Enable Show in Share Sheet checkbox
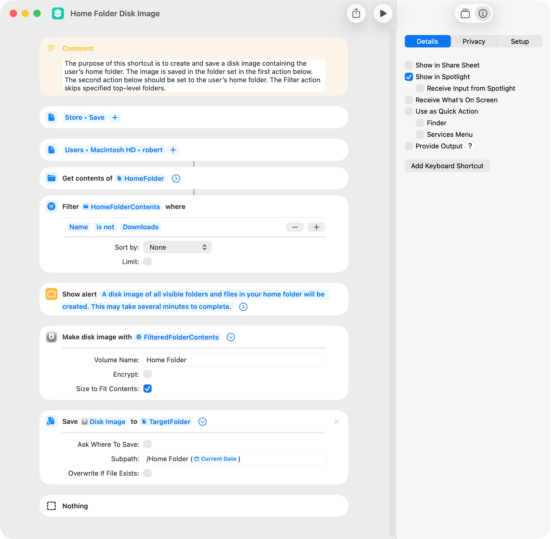551x539 pixels. (x=409, y=65)
